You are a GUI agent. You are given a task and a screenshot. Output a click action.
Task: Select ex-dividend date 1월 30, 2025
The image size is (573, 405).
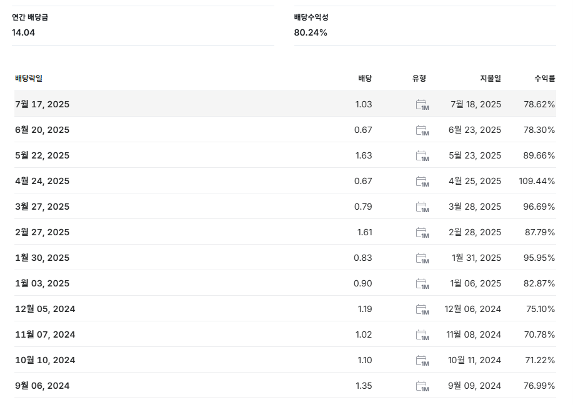pos(42,257)
